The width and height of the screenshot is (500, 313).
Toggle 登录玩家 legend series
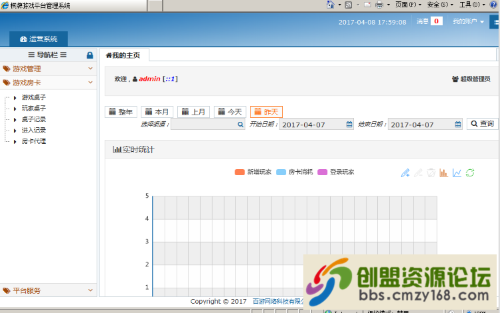[336, 172]
